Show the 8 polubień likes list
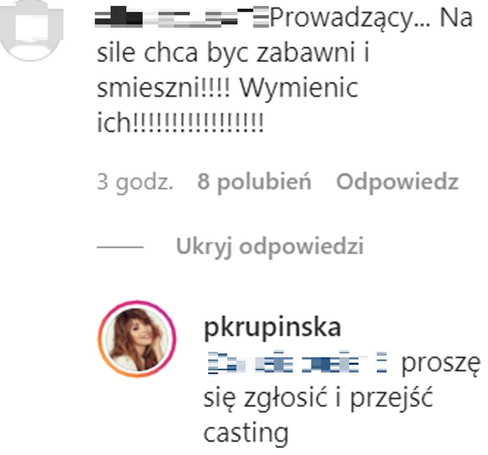 click(x=254, y=182)
